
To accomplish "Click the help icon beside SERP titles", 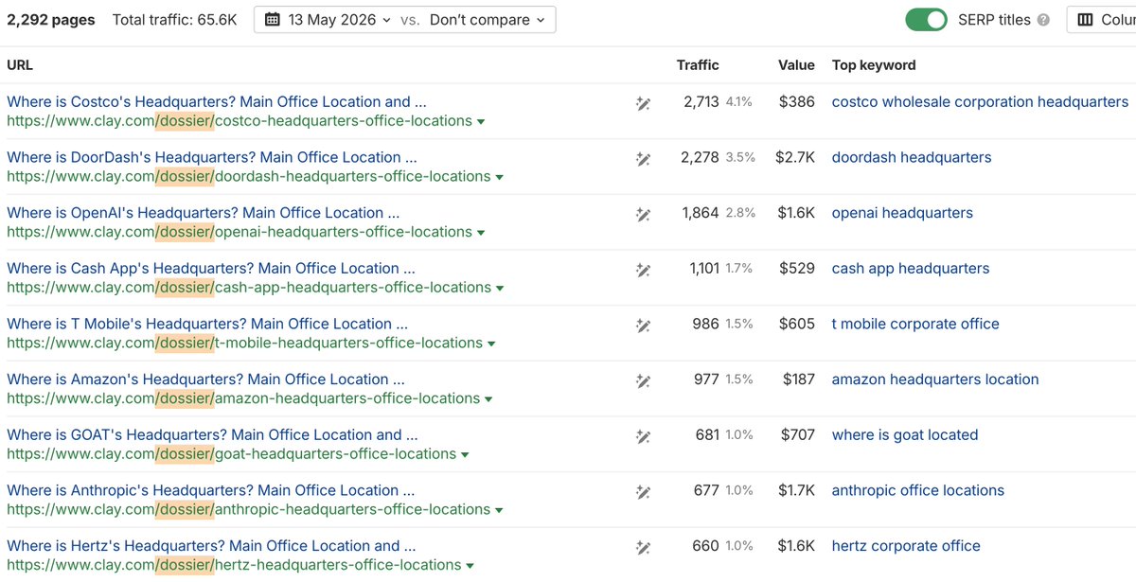I will (1043, 20).
